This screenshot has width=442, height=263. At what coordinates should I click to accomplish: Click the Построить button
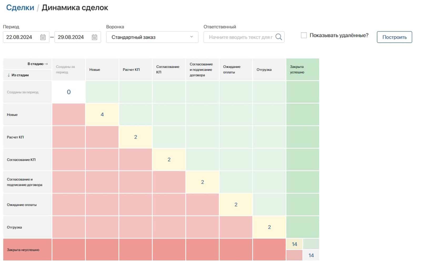(x=394, y=37)
